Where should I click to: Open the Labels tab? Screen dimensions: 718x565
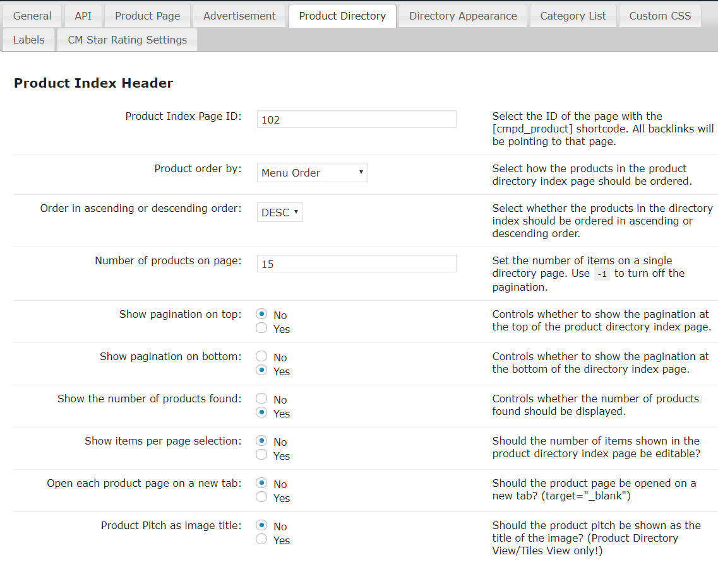[29, 40]
